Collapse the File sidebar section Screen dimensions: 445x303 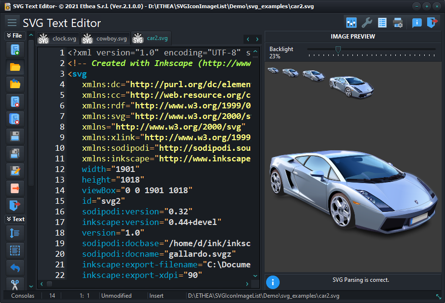15,35
